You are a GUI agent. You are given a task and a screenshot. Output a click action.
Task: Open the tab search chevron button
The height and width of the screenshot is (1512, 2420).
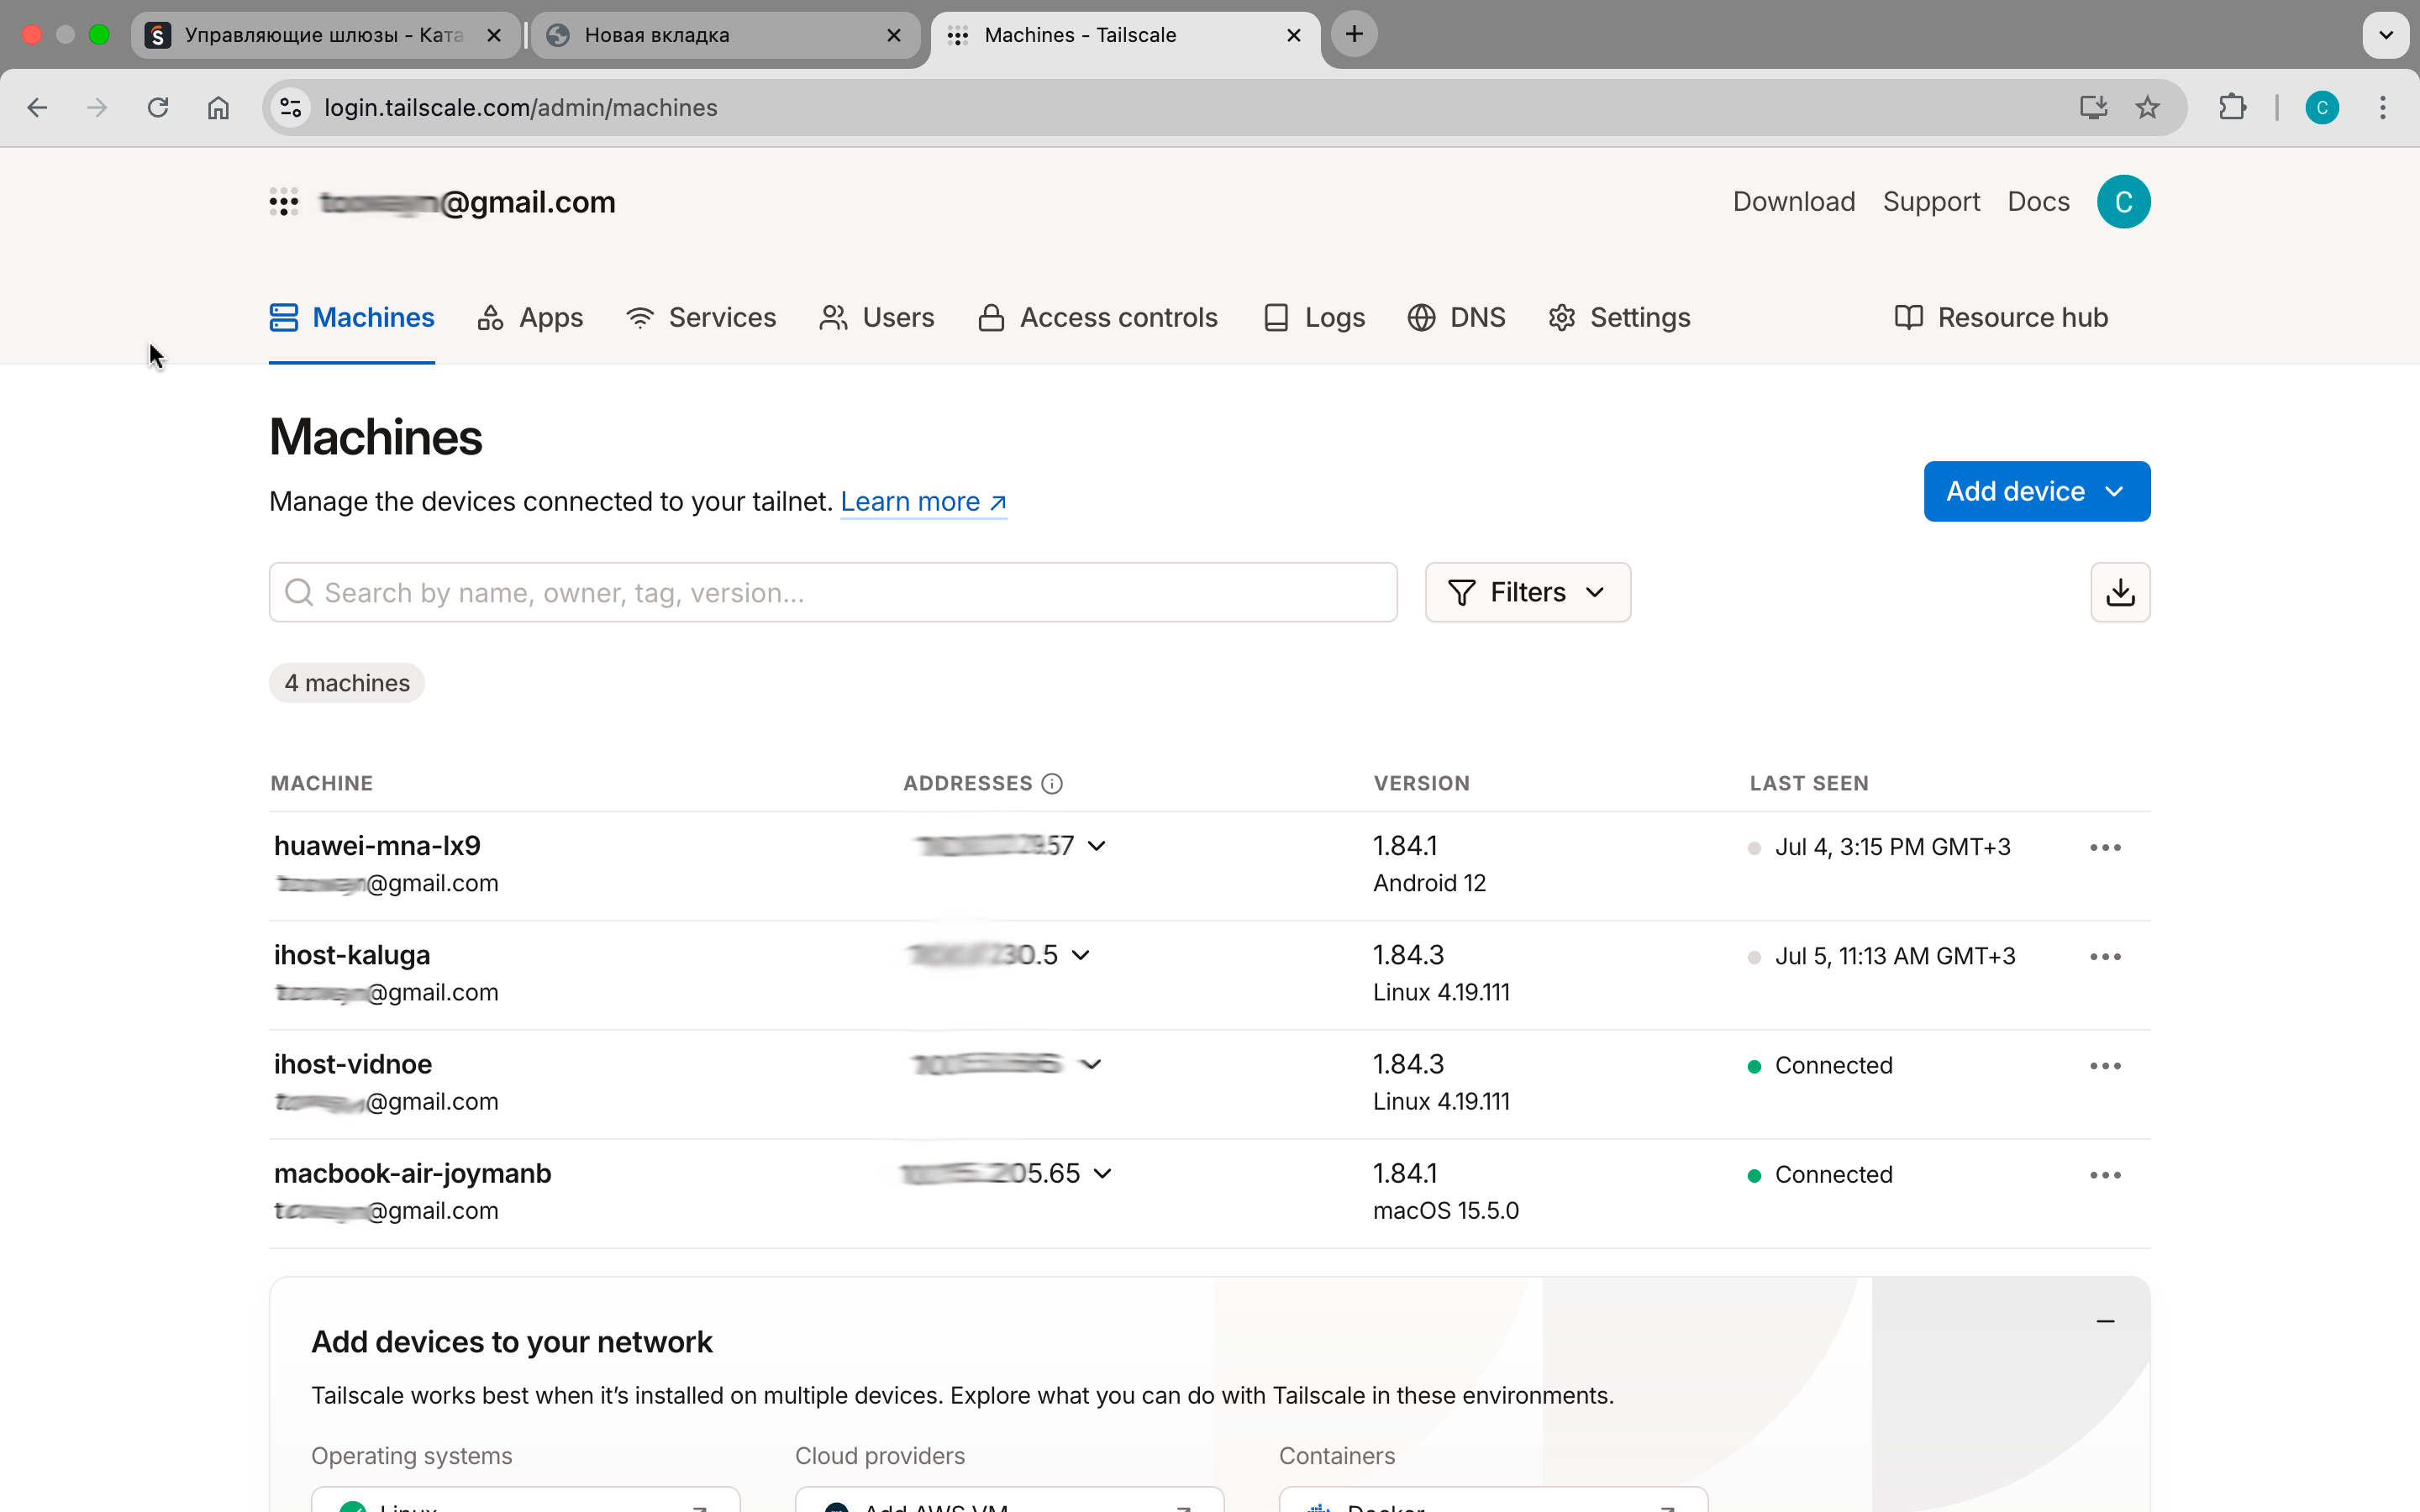(2386, 35)
